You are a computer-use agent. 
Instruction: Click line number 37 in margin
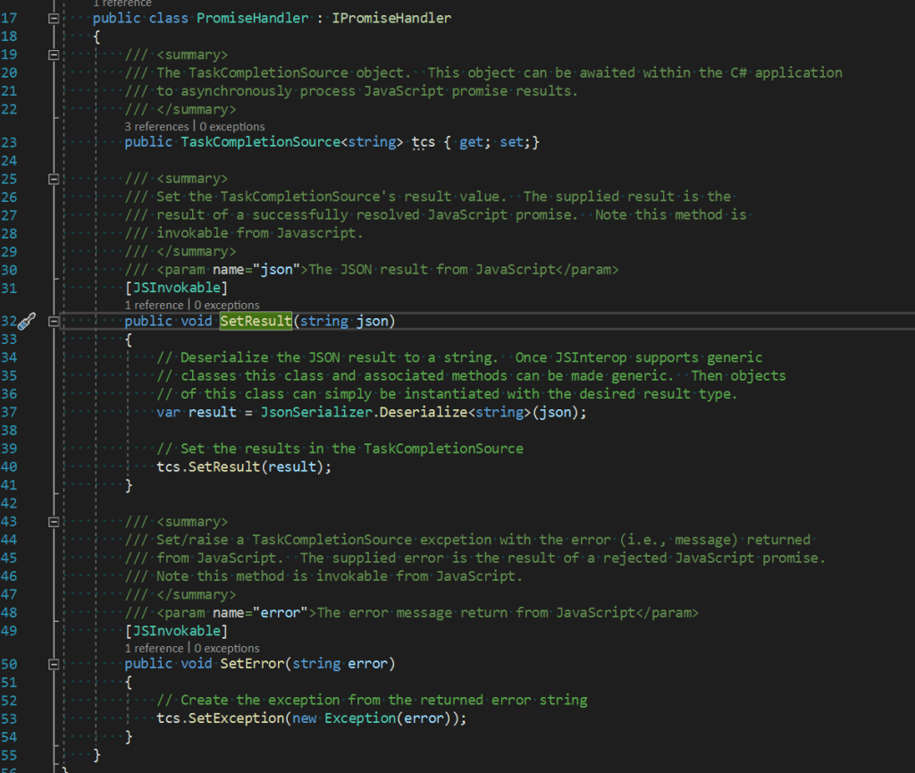[11, 412]
